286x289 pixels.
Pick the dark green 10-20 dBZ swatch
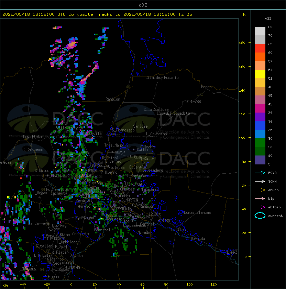260,151
